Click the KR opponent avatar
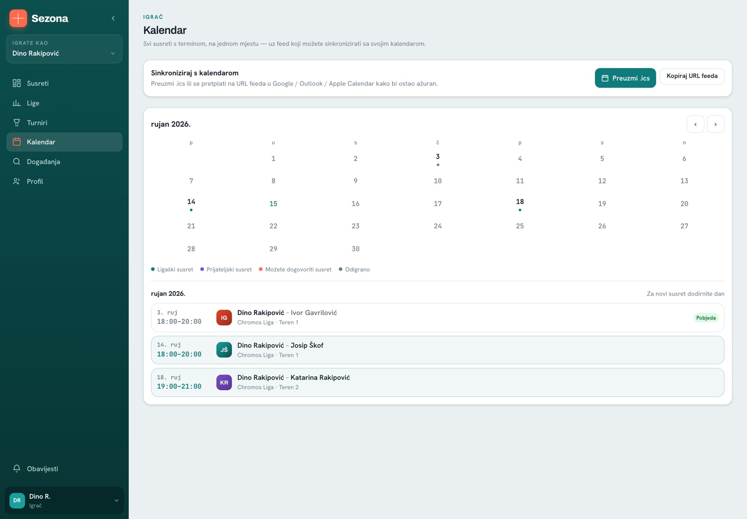 pyautogui.click(x=224, y=383)
